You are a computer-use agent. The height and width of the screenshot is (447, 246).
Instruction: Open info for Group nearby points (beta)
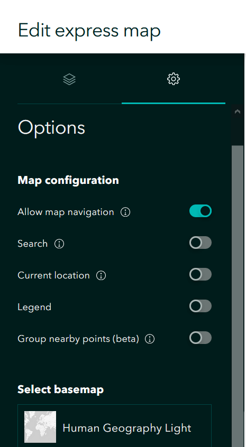point(150,339)
